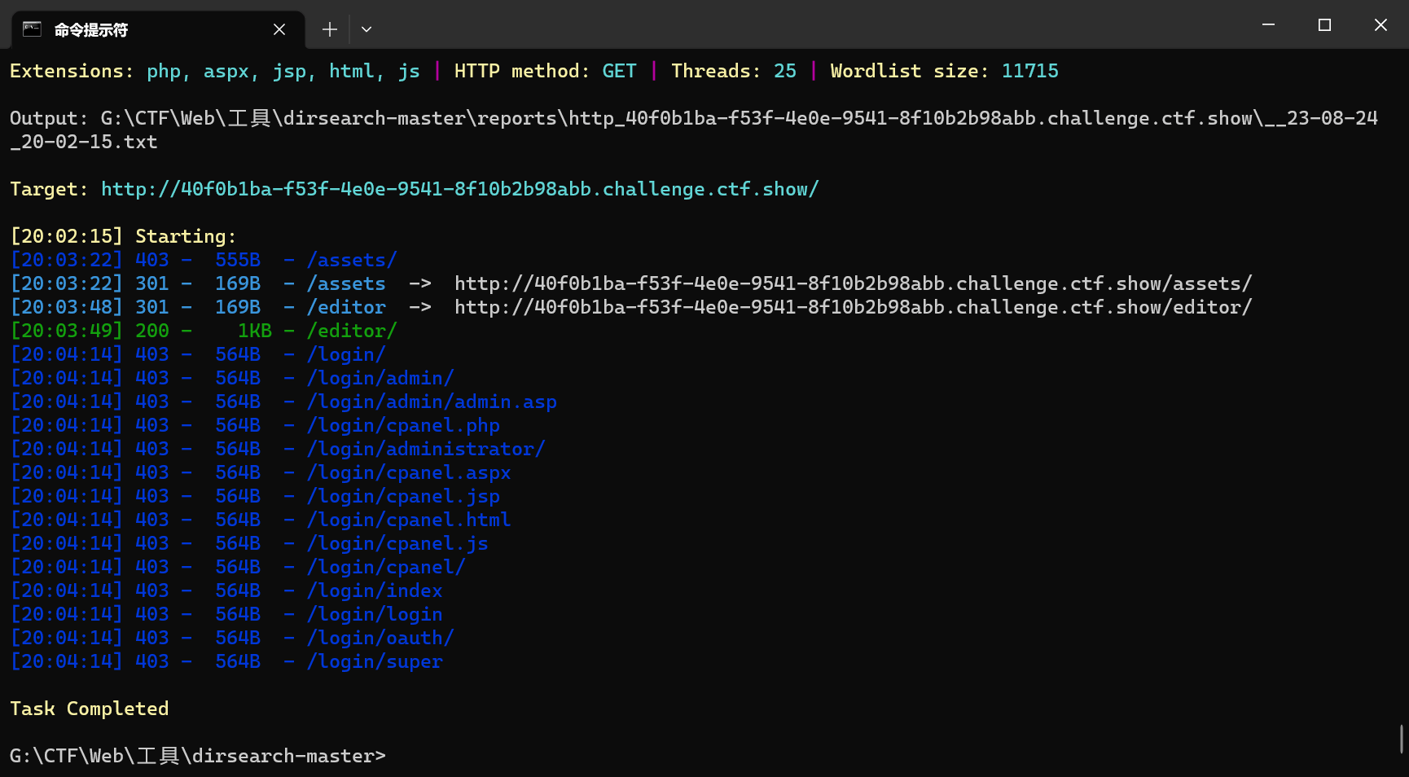The height and width of the screenshot is (777, 1409).
Task: Click the /login/index path
Action: (x=375, y=590)
